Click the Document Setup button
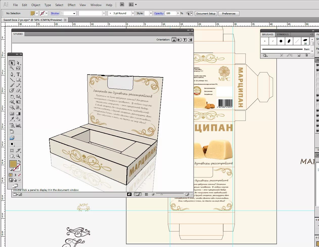The image size is (319, 247). click(x=206, y=13)
